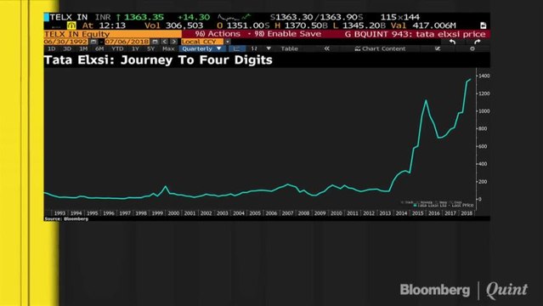Open the Quarterly periodicity dropdown
Image resolution: width=543 pixels, height=306 pixels.
tap(202, 48)
